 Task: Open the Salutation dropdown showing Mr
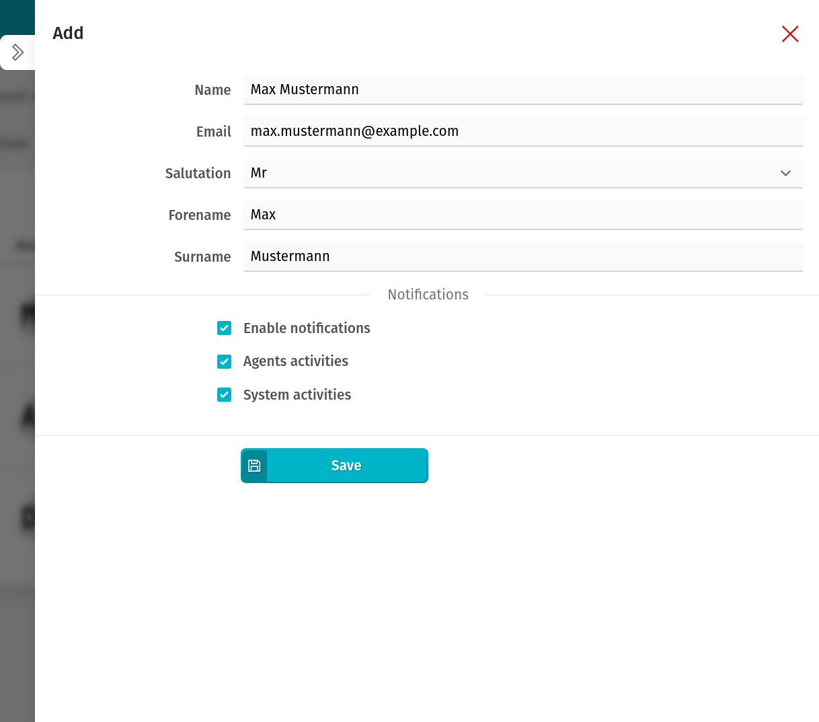[511, 173]
